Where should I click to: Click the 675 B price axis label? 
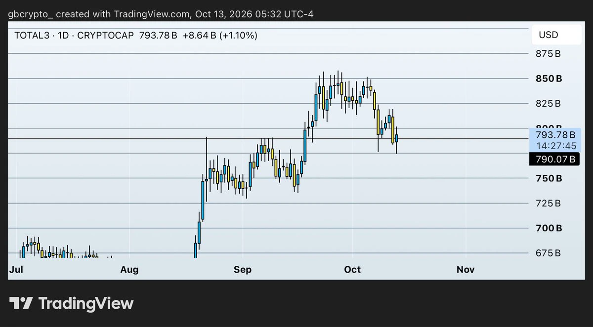(x=549, y=253)
